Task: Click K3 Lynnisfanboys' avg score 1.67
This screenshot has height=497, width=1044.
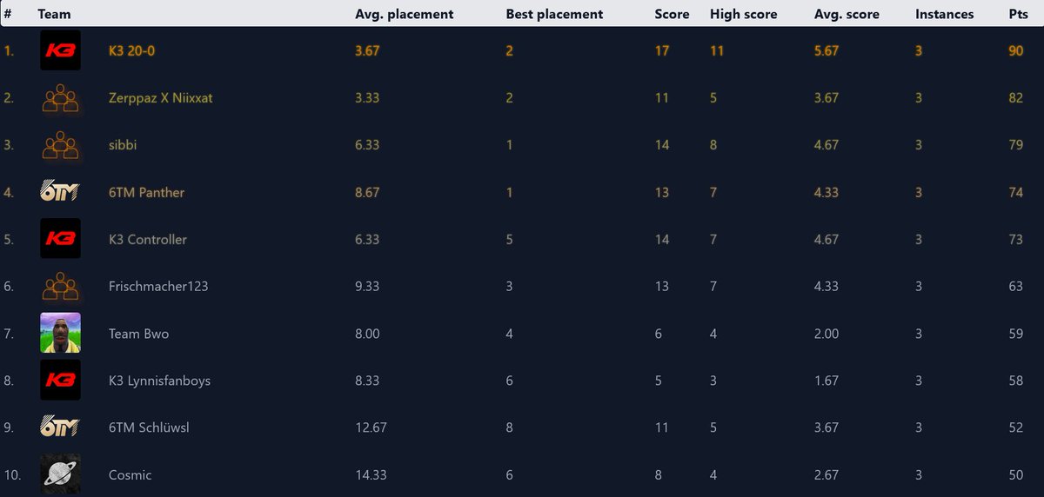Action: pyautogui.click(x=826, y=380)
